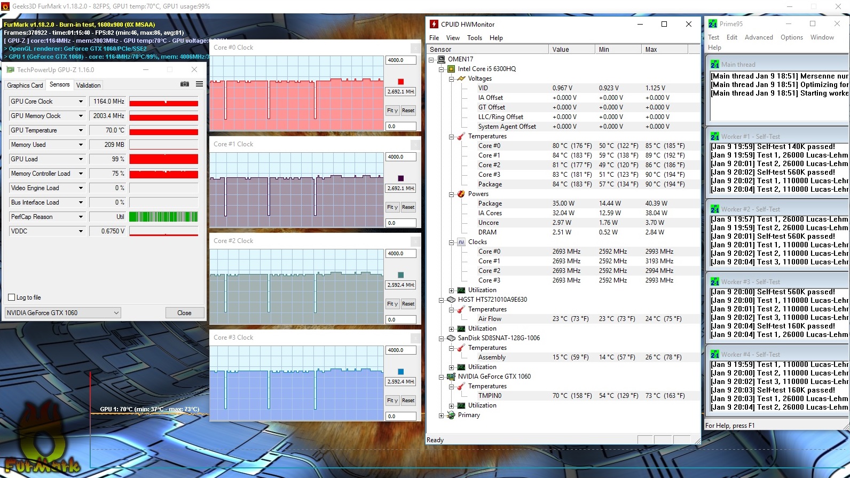Click Reset on the Core #0 Clock graph
The height and width of the screenshot is (478, 850).
408,111
